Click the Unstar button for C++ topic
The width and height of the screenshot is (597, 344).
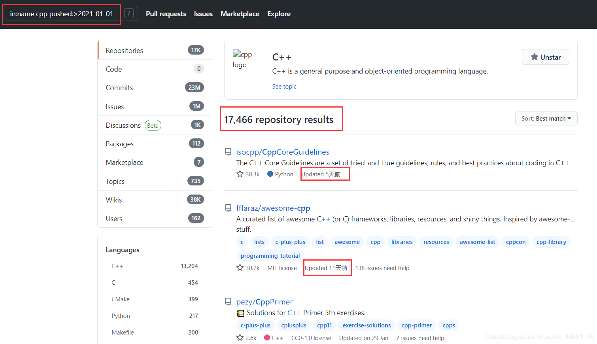(546, 57)
